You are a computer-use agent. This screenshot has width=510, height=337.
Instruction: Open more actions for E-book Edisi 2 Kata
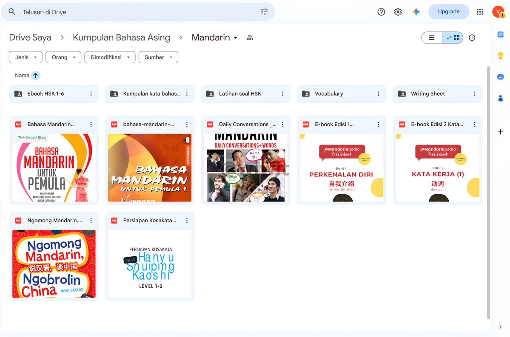click(475, 125)
